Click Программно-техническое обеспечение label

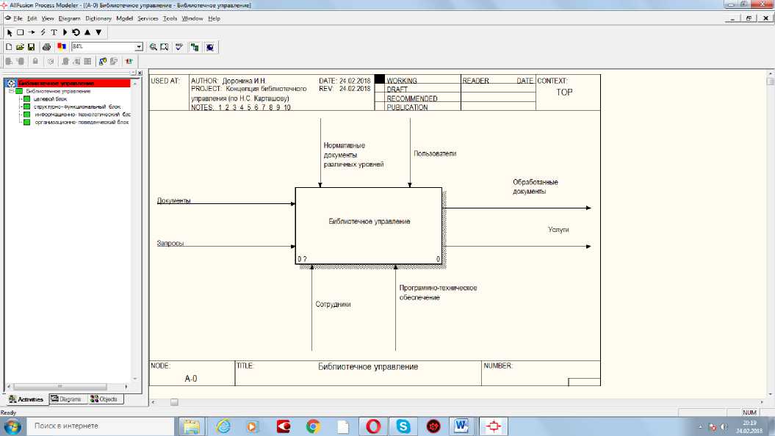pyautogui.click(x=438, y=293)
